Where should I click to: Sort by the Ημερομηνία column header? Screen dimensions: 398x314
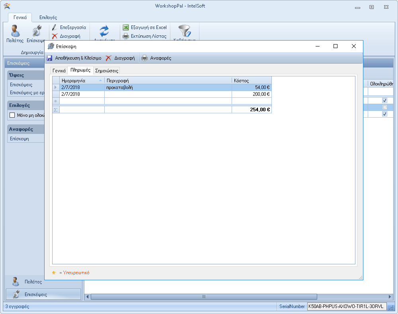pos(78,80)
